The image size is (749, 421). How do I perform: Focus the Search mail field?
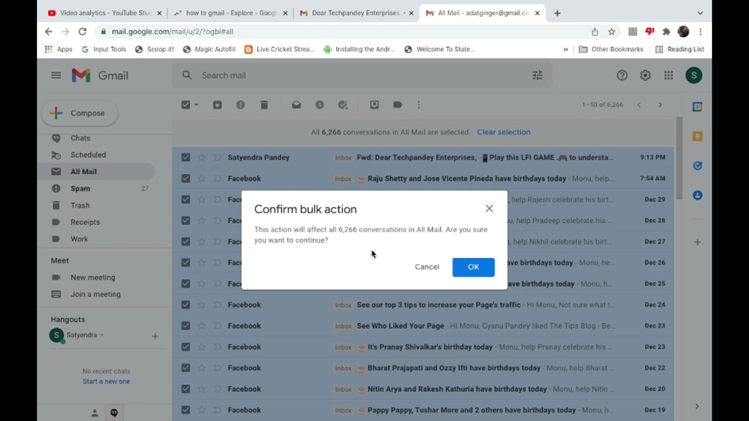click(363, 75)
